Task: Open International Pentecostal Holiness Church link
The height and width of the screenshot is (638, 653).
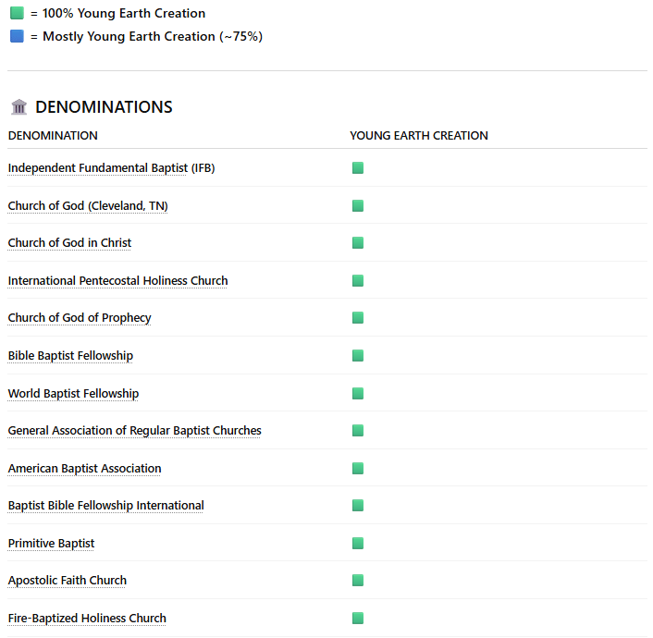Action: 117,281
